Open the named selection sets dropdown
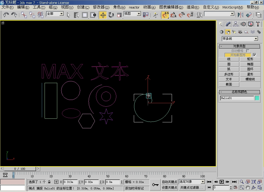This screenshot has height=192, width=264. [x=232, y=14]
